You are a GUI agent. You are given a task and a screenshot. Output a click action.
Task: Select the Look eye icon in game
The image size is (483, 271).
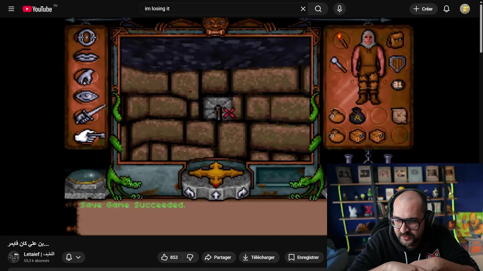[x=86, y=96]
